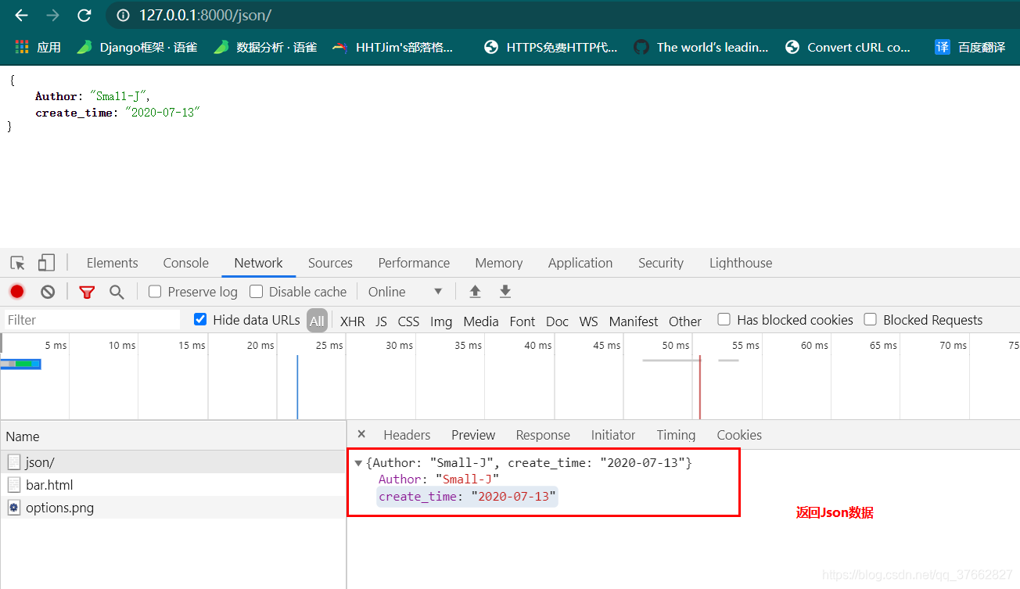This screenshot has height=589, width=1020.
Task: Toggle the red filter funnel icon
Action: point(87,292)
